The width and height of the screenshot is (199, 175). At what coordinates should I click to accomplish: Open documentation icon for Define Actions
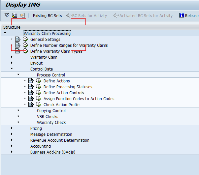click(x=31, y=81)
